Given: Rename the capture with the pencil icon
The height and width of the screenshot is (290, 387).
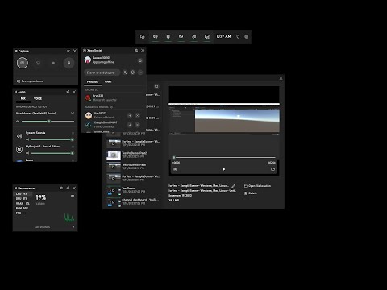Looking at the screenshot, I should coord(233,186).
